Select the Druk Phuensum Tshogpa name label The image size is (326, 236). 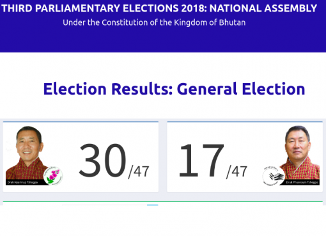[x=302, y=182]
